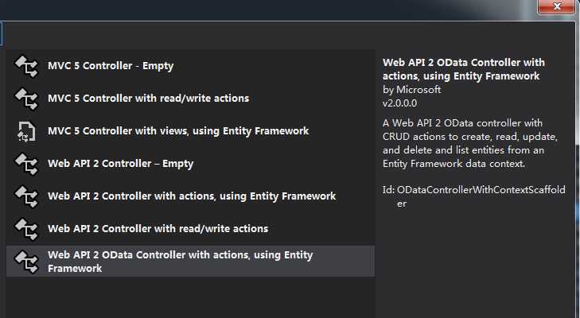The width and height of the screenshot is (580, 318).
Task: Click the v2.0.0.0 version text
Action: [x=400, y=103]
